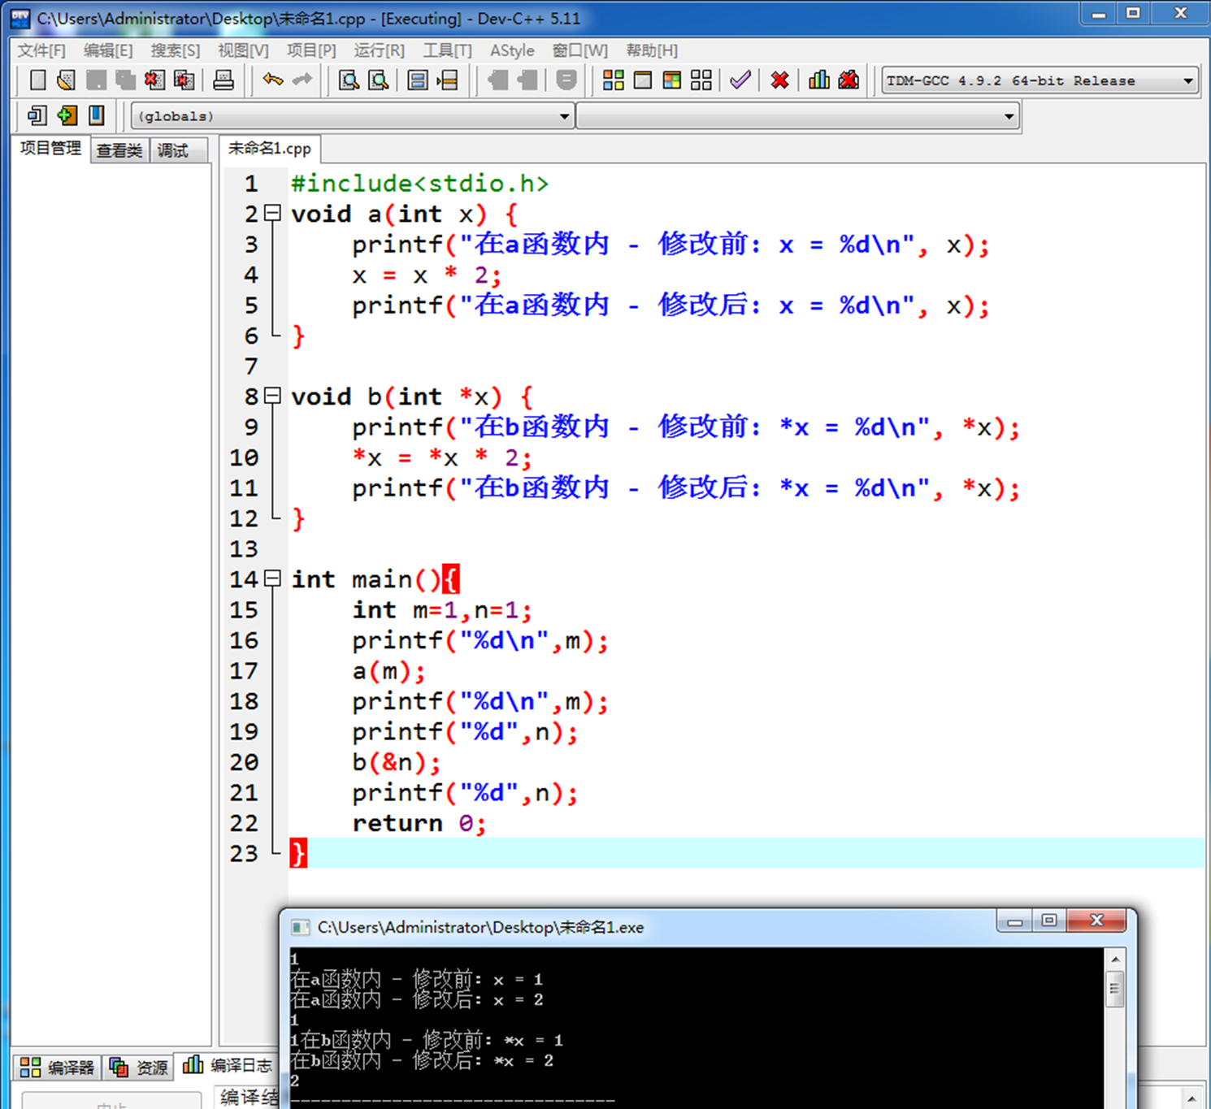Click the console icon in 未命名1.exe title bar
The width and height of the screenshot is (1211, 1109).
coord(301,927)
